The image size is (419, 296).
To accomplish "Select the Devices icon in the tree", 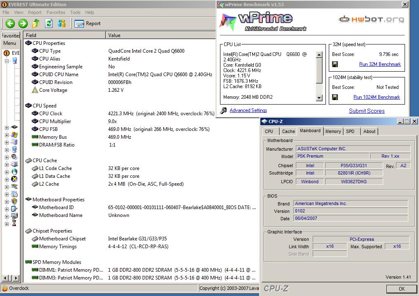I will pos(14,186).
